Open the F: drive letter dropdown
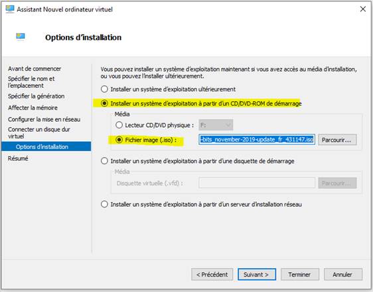 tap(216, 125)
